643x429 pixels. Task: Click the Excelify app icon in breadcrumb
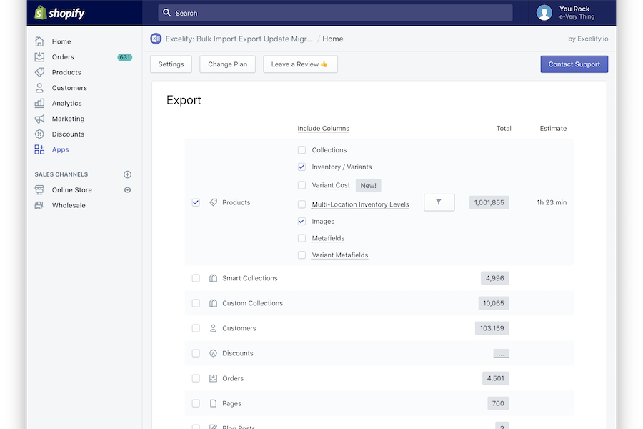coord(156,39)
